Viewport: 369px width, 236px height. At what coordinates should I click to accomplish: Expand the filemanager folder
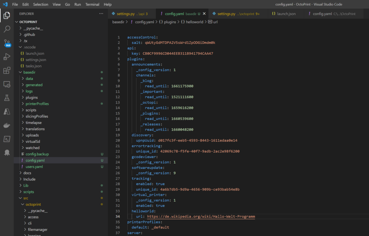(x=37, y=230)
